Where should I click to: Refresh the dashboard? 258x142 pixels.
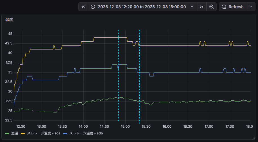[232, 7]
